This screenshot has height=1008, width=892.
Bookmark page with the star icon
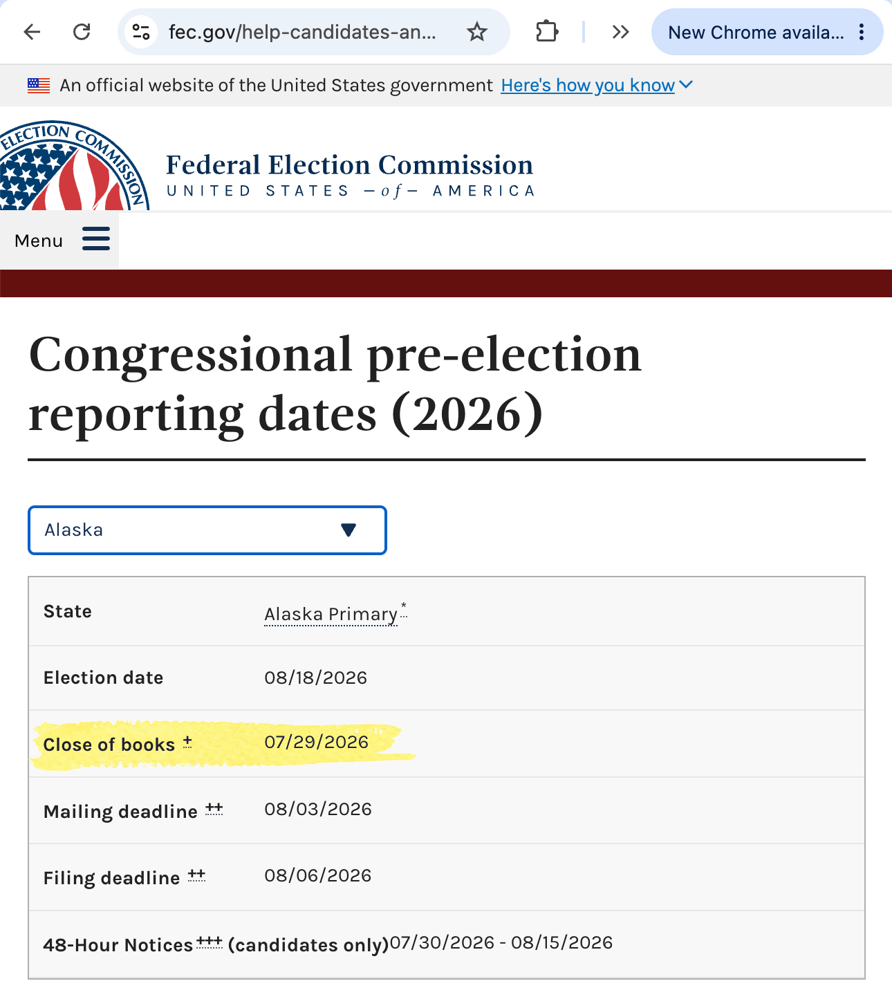(x=477, y=32)
